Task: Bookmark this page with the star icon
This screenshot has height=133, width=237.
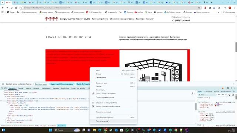Action: [199, 8]
